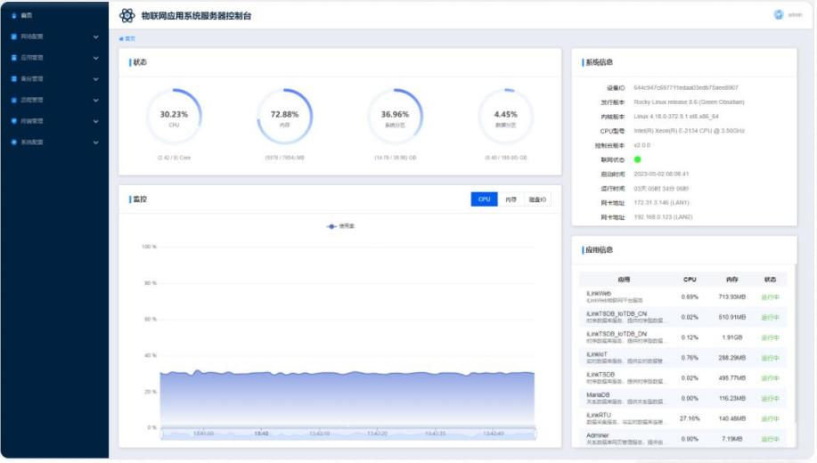The height and width of the screenshot is (463, 817).
Task: Click the admin user avatar icon
Action: pyautogui.click(x=778, y=14)
